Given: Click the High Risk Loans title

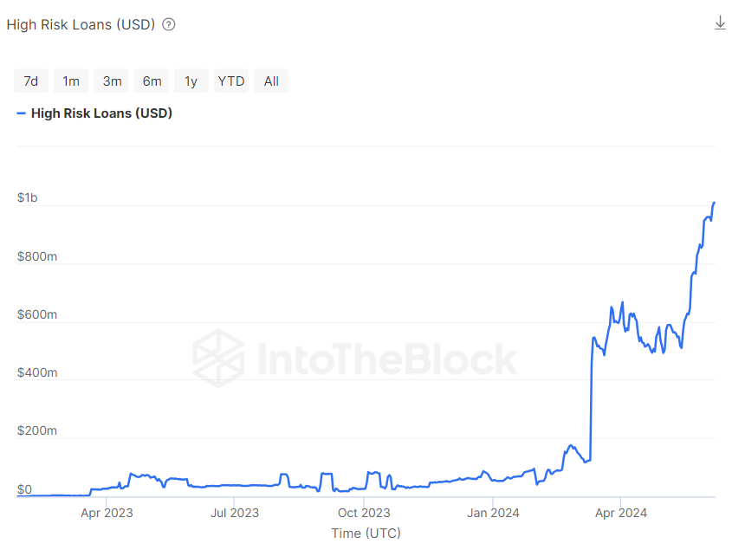Looking at the screenshot, I should [81, 24].
